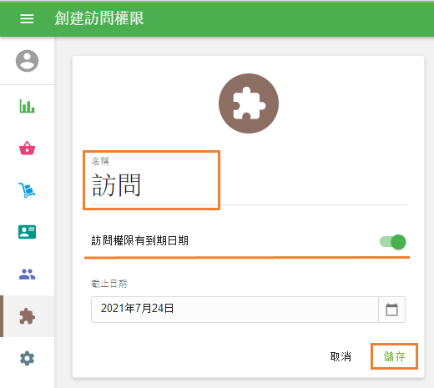Open the green bar chart dashboard
Screen dimensions: 434x388
(x=27, y=106)
